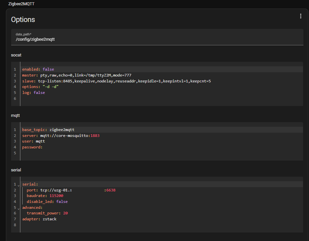Click the 'base_topic: zigbee2mqtt' line

(x=162, y=130)
